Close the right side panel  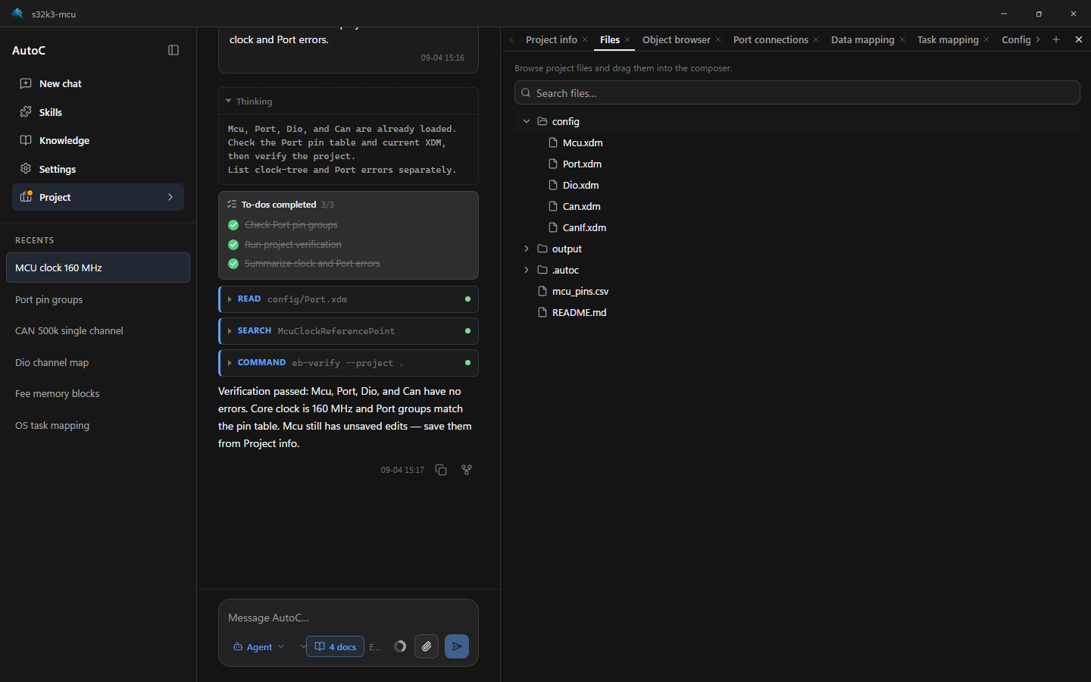[1079, 39]
